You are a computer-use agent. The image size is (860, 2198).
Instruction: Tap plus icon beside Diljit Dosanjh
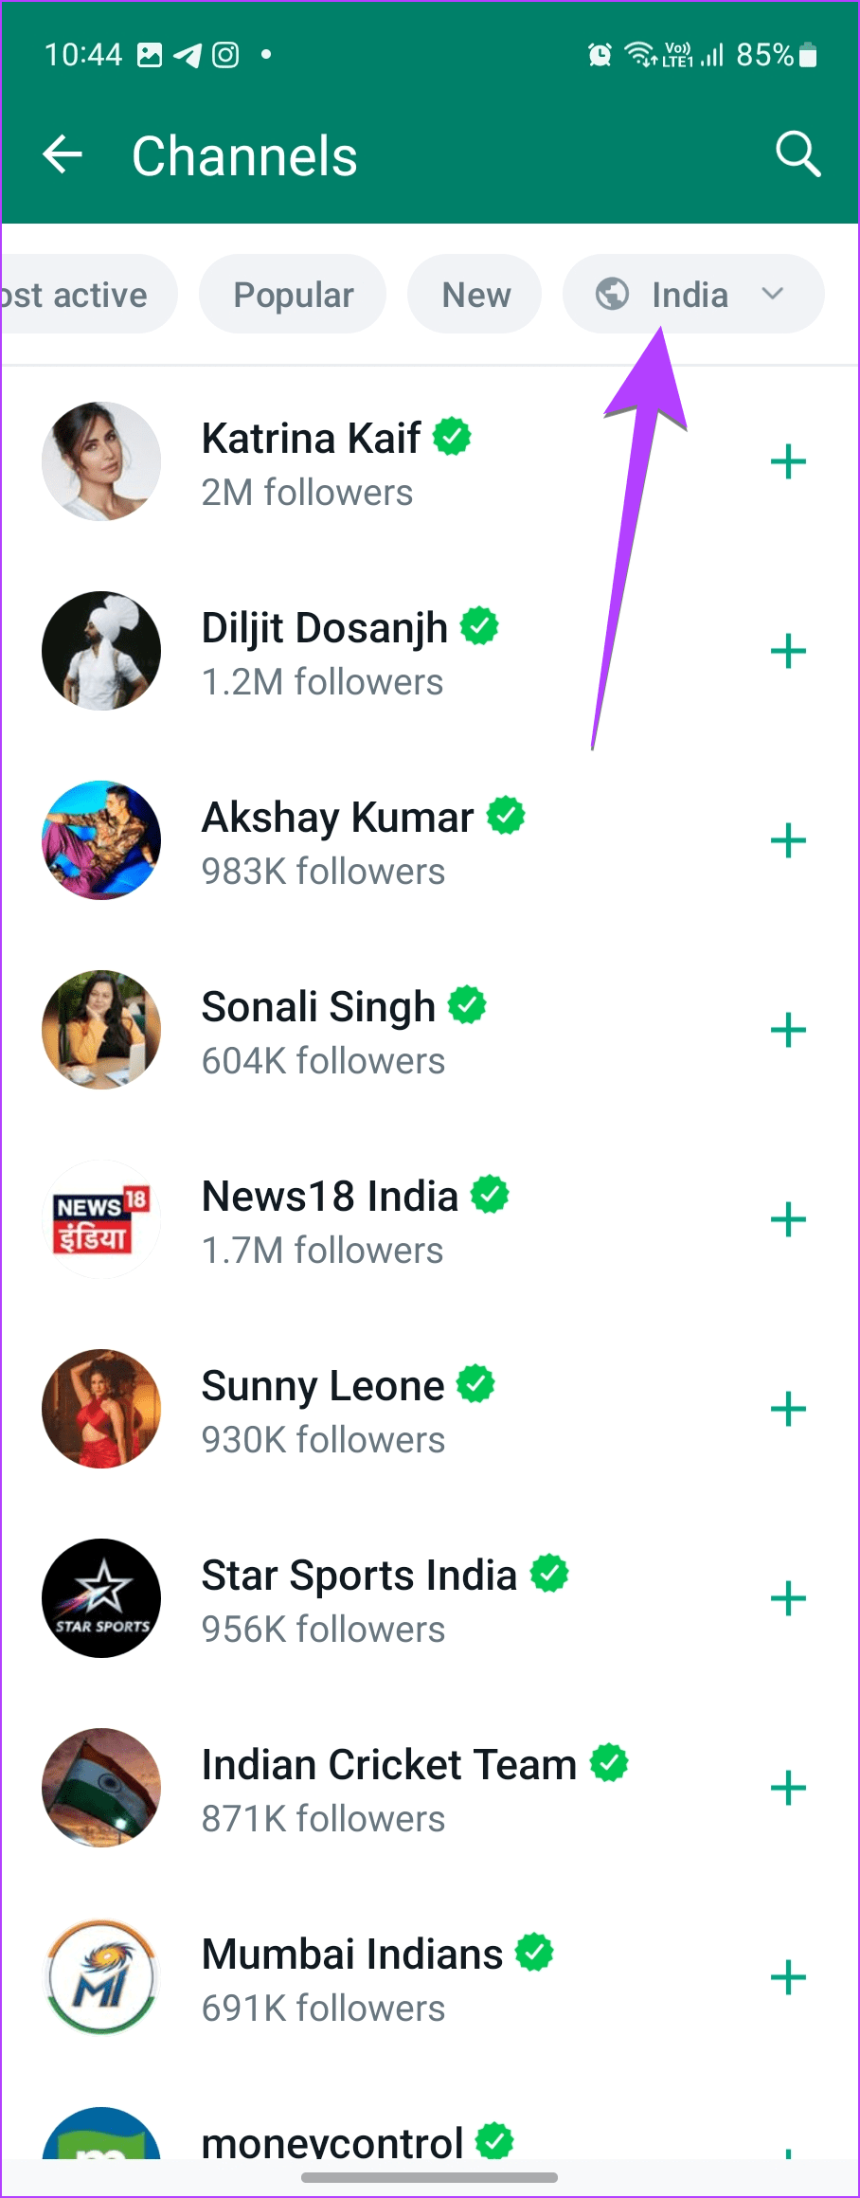point(788,652)
